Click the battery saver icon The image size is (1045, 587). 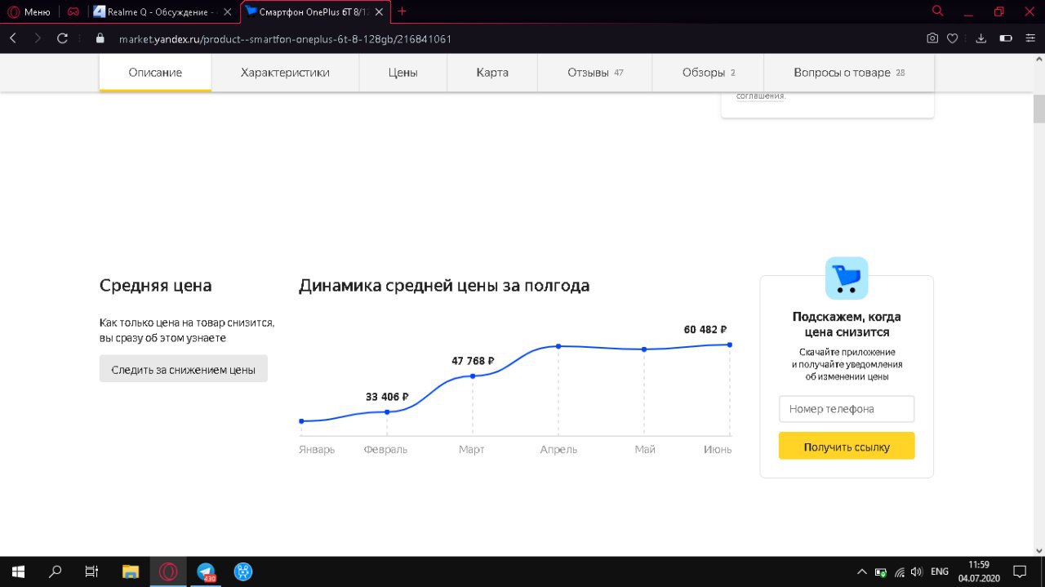pyautogui.click(x=1006, y=38)
